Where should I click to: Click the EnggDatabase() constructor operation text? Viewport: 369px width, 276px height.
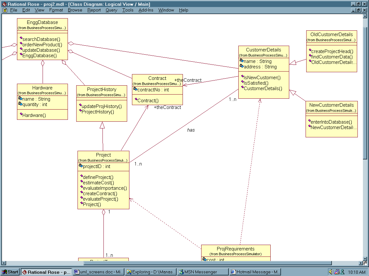[x=39, y=56]
